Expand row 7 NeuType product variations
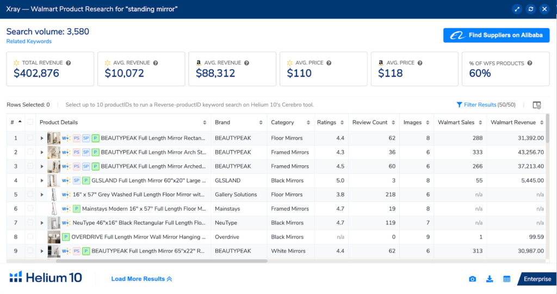Image resolution: width=557 pixels, height=294 pixels. (x=42, y=223)
